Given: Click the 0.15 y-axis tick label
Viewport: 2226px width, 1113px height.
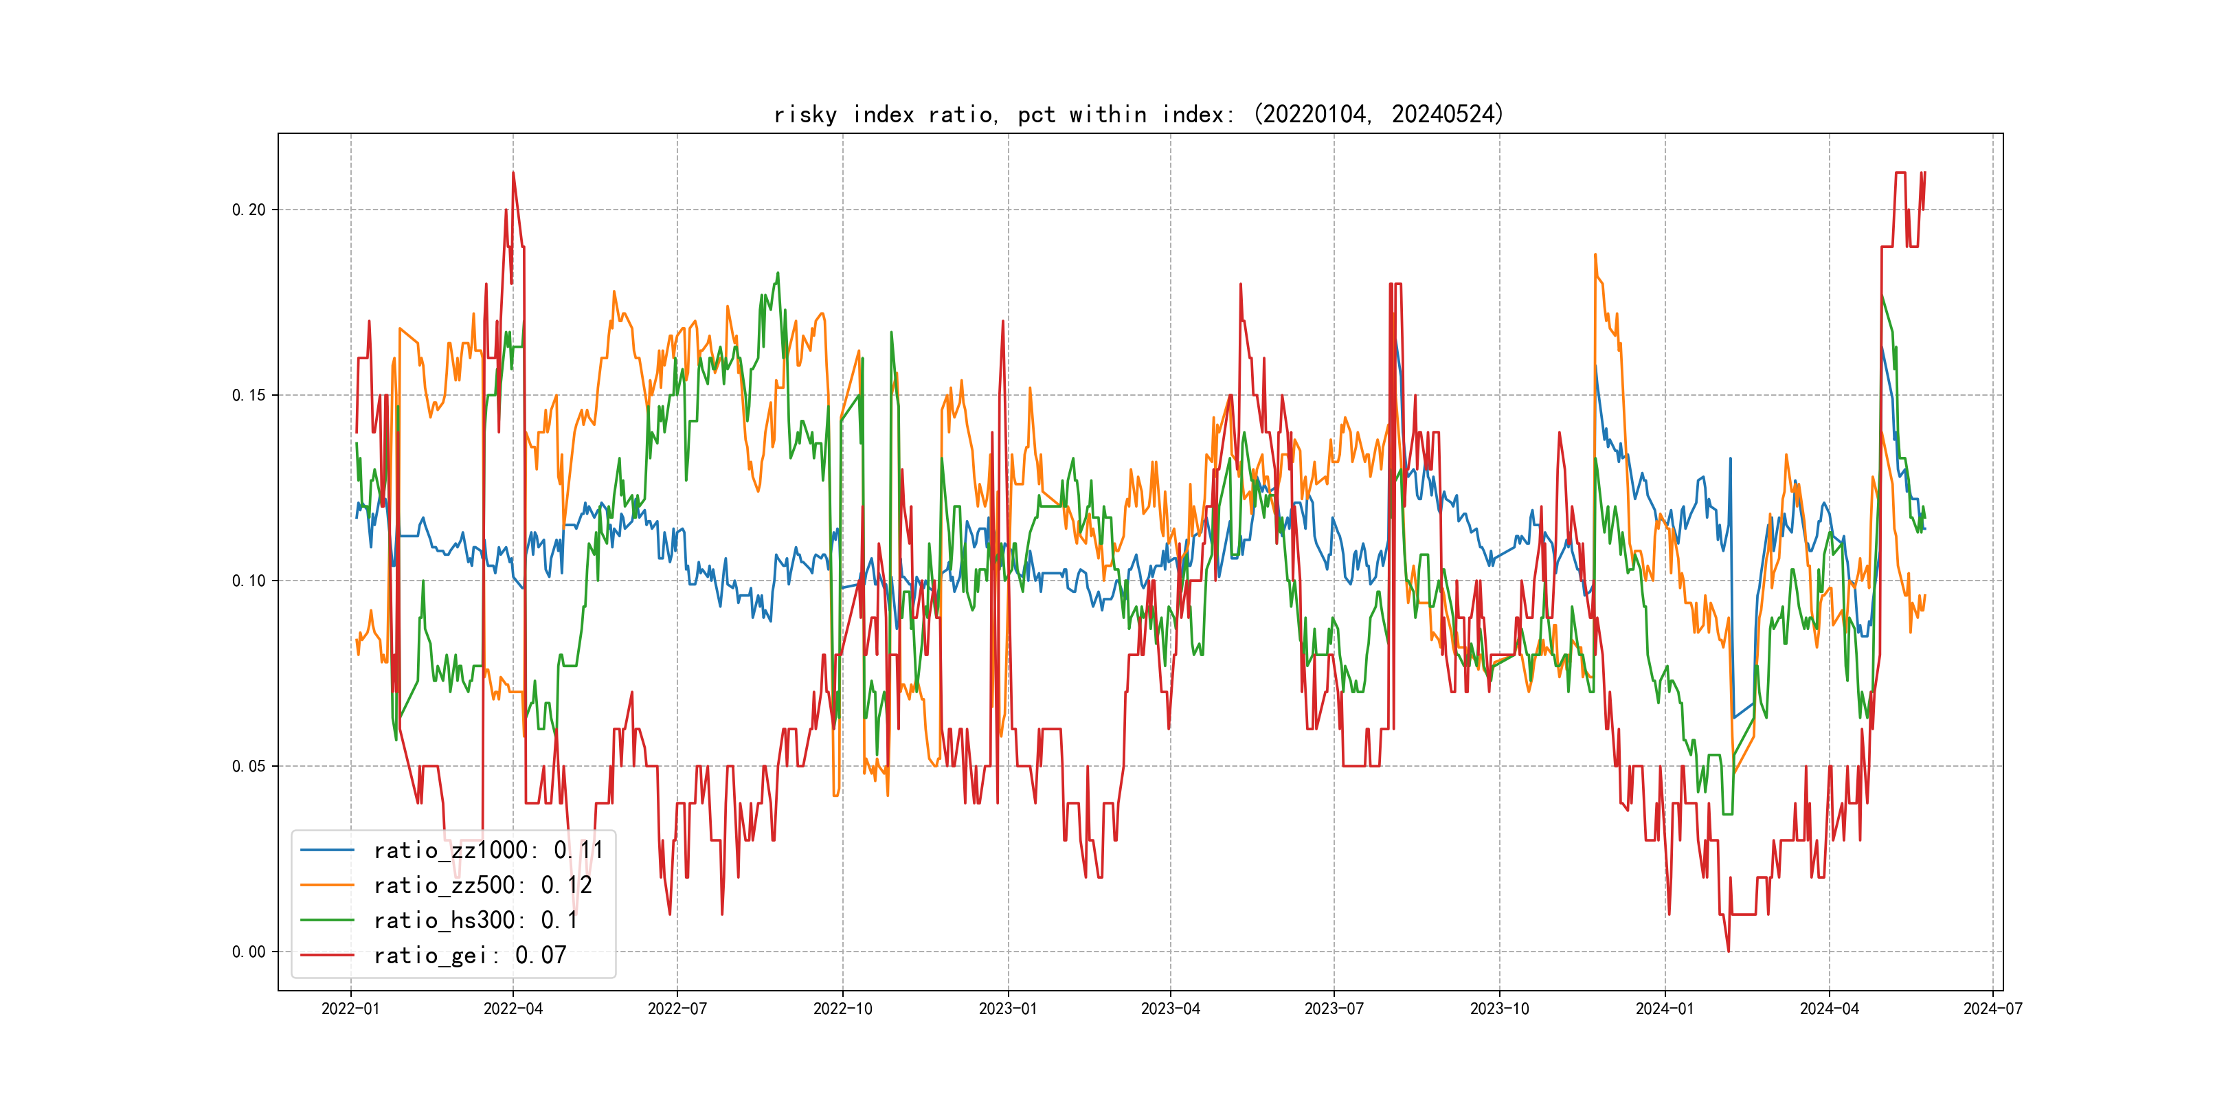Looking at the screenshot, I should 249,395.
